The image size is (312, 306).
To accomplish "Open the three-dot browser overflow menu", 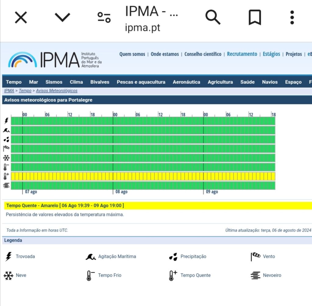I will click(x=292, y=17).
